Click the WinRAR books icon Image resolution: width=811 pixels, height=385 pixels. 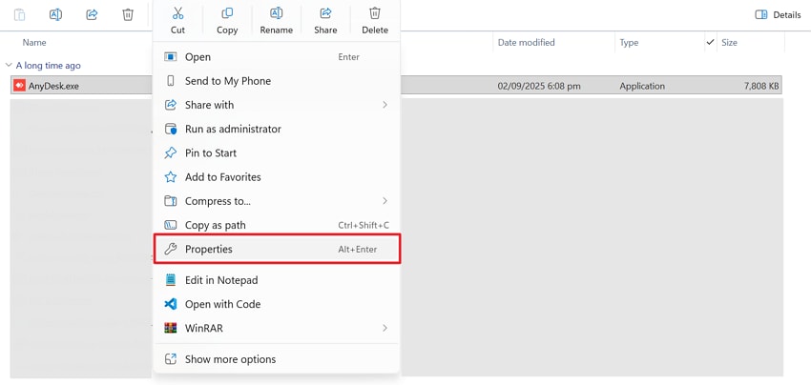pos(170,328)
